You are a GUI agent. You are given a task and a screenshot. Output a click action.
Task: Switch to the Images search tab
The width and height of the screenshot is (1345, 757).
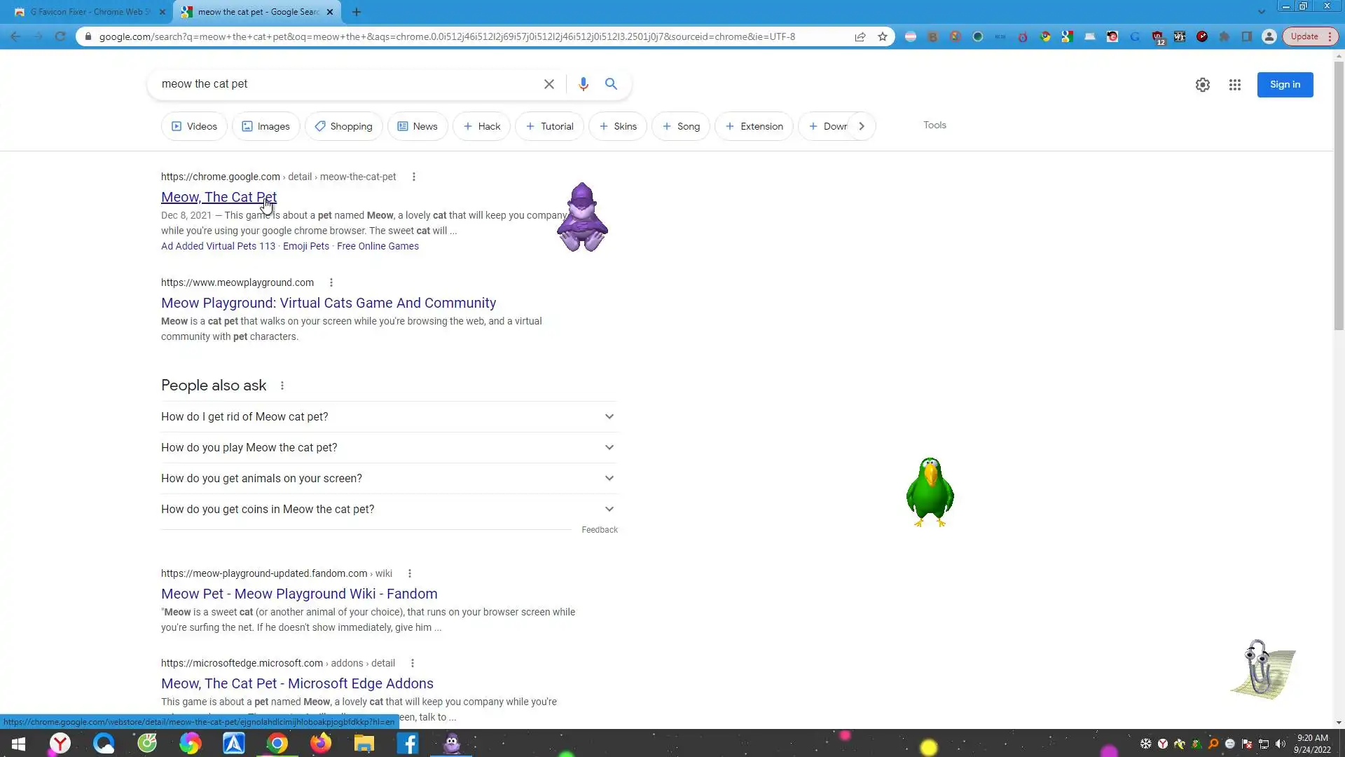click(x=265, y=126)
